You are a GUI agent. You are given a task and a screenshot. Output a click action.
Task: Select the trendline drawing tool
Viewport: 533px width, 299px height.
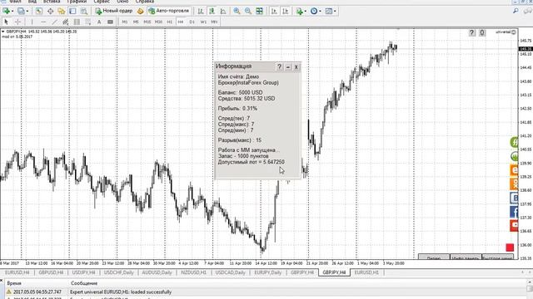tap(54, 22)
